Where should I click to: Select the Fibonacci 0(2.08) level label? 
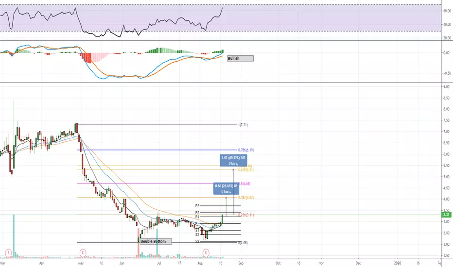click(243, 243)
